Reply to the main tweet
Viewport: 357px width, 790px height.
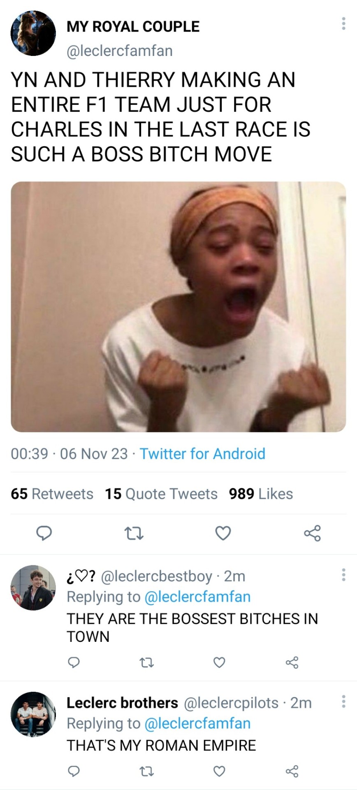coord(44,533)
